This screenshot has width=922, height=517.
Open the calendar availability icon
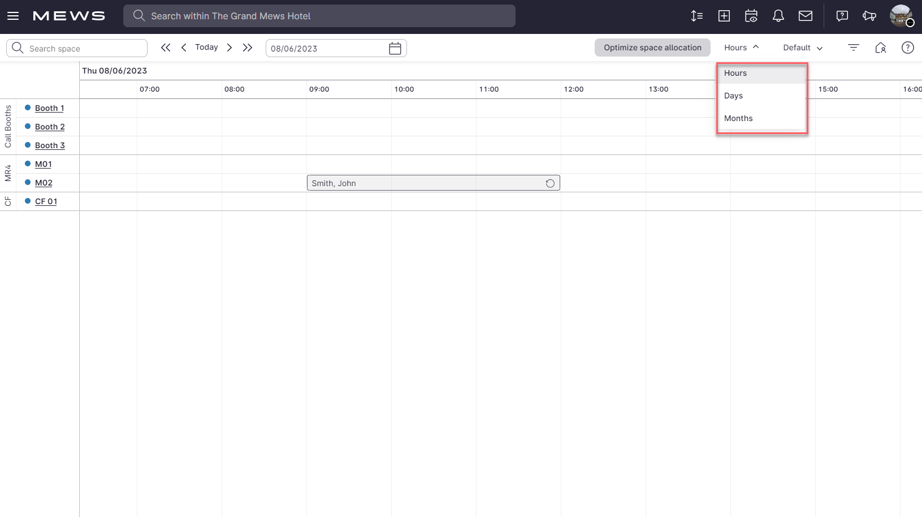click(751, 16)
